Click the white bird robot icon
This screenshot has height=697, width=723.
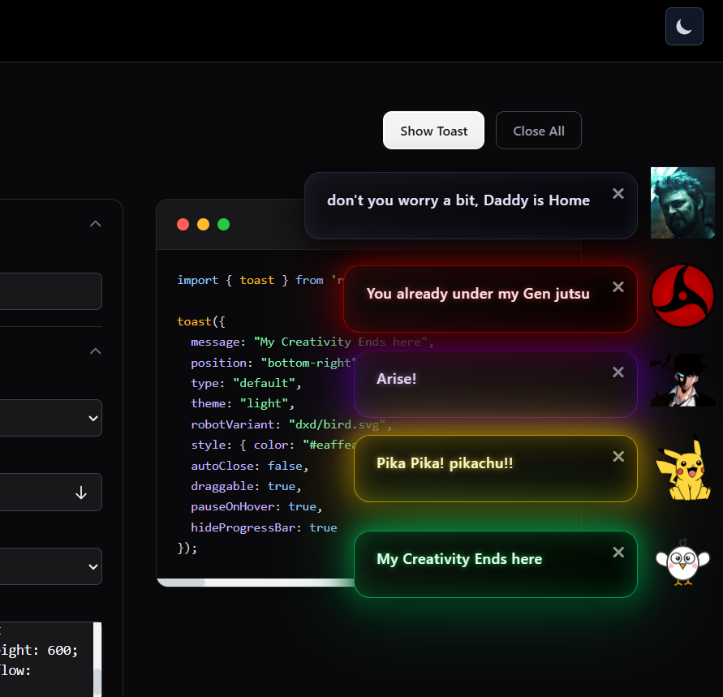pos(683,562)
